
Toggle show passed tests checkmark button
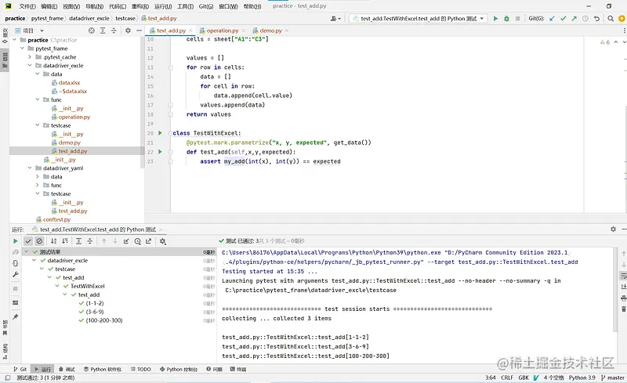[28, 241]
